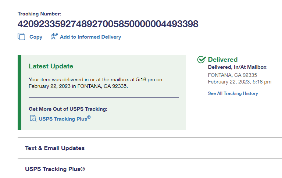Expand the bottom "USPS Tracking Plus®" section

click(x=55, y=169)
